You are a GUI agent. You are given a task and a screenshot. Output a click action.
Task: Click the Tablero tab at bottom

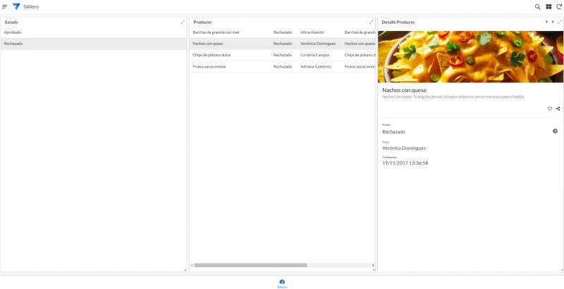click(x=282, y=283)
